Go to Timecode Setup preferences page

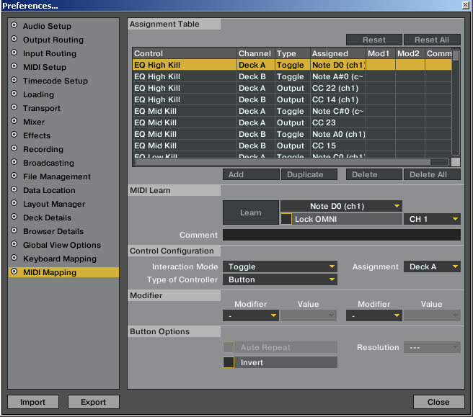click(56, 81)
